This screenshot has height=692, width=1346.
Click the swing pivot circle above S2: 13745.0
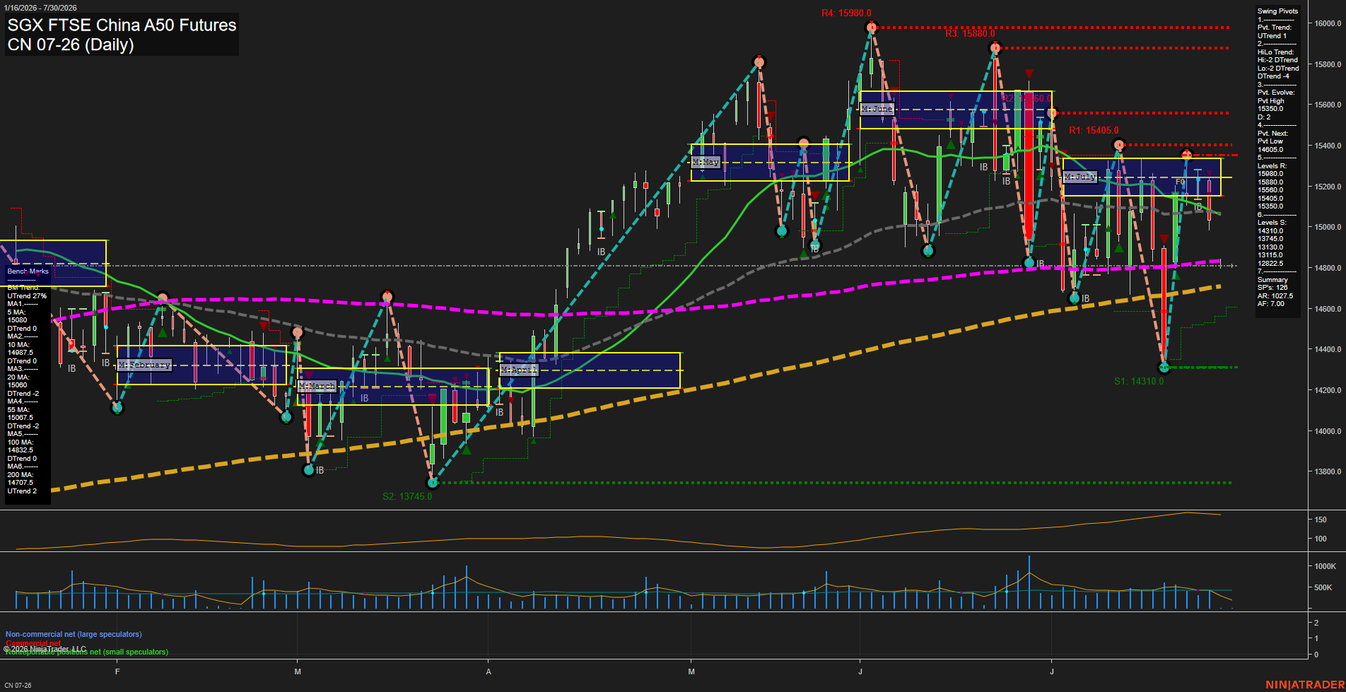coord(433,483)
